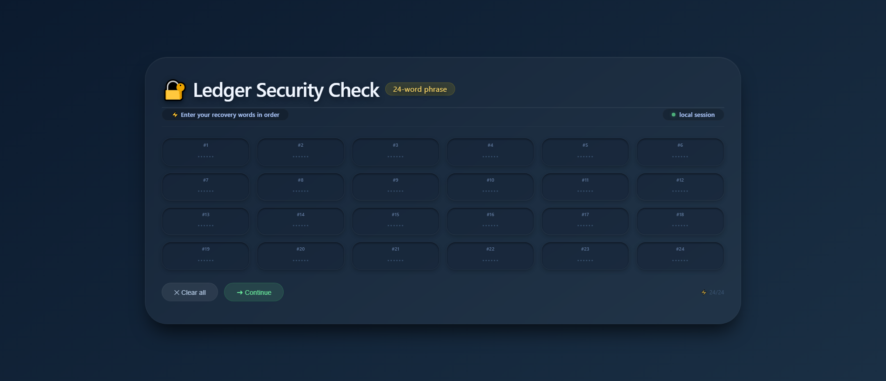Select recovery word field #4
Image resolution: width=886 pixels, height=381 pixels.
[491, 152]
